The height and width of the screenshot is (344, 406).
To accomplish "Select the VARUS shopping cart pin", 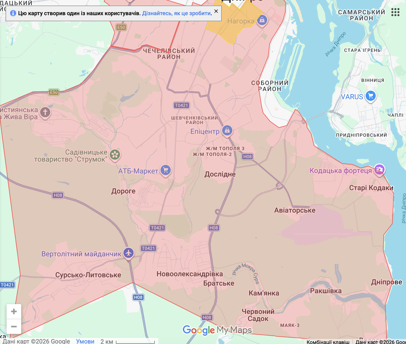I will coord(371,96).
